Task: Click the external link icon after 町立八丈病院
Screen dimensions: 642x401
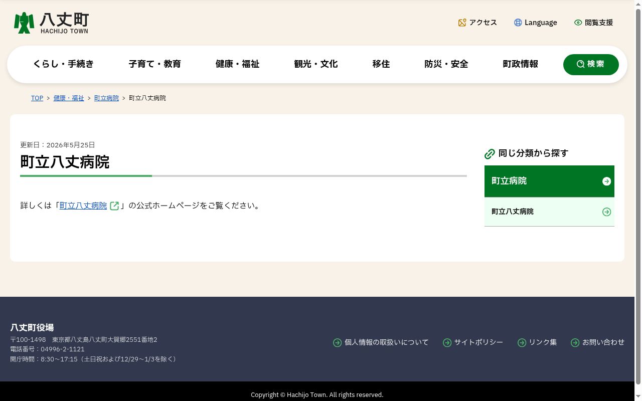Action: click(x=114, y=206)
